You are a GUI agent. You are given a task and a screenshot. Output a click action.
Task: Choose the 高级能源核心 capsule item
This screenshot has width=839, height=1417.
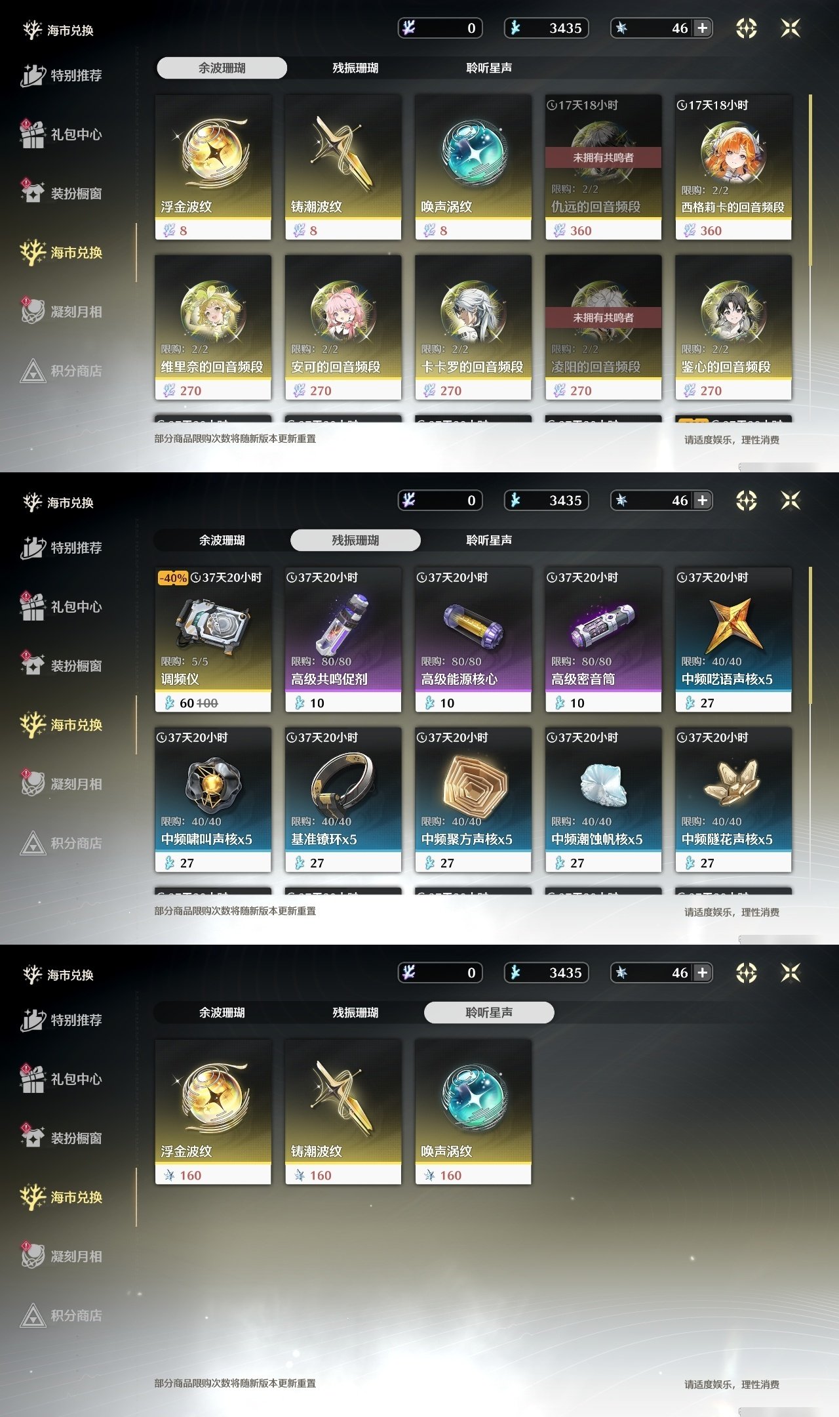[x=473, y=640]
